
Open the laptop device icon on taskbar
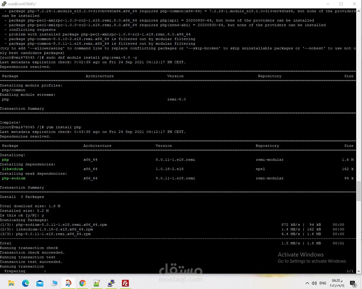54,283
